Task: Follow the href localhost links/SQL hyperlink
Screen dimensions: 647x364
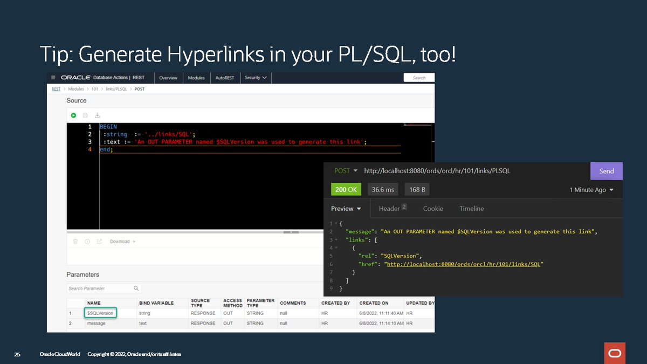Action: [464, 264]
